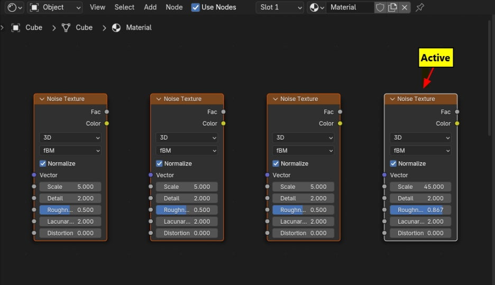
Task: Click Vector input socket of first node
Action: point(34,175)
